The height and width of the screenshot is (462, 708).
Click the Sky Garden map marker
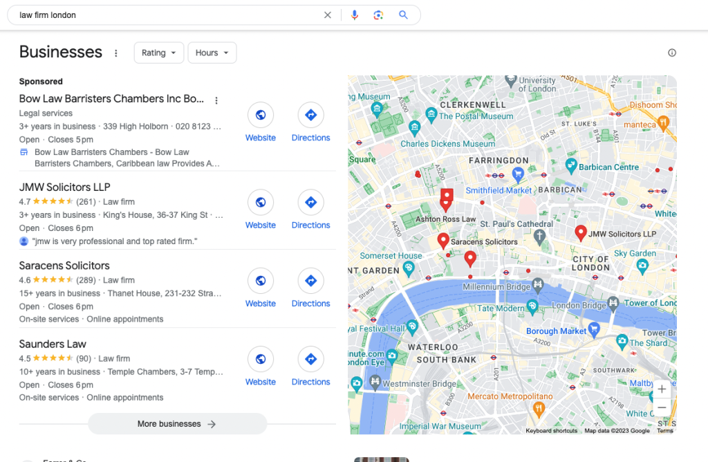(642, 266)
